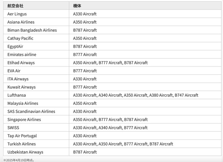The height and width of the screenshot is (162, 223).
Task: Select the EVA Air row
Action: coord(112,71)
